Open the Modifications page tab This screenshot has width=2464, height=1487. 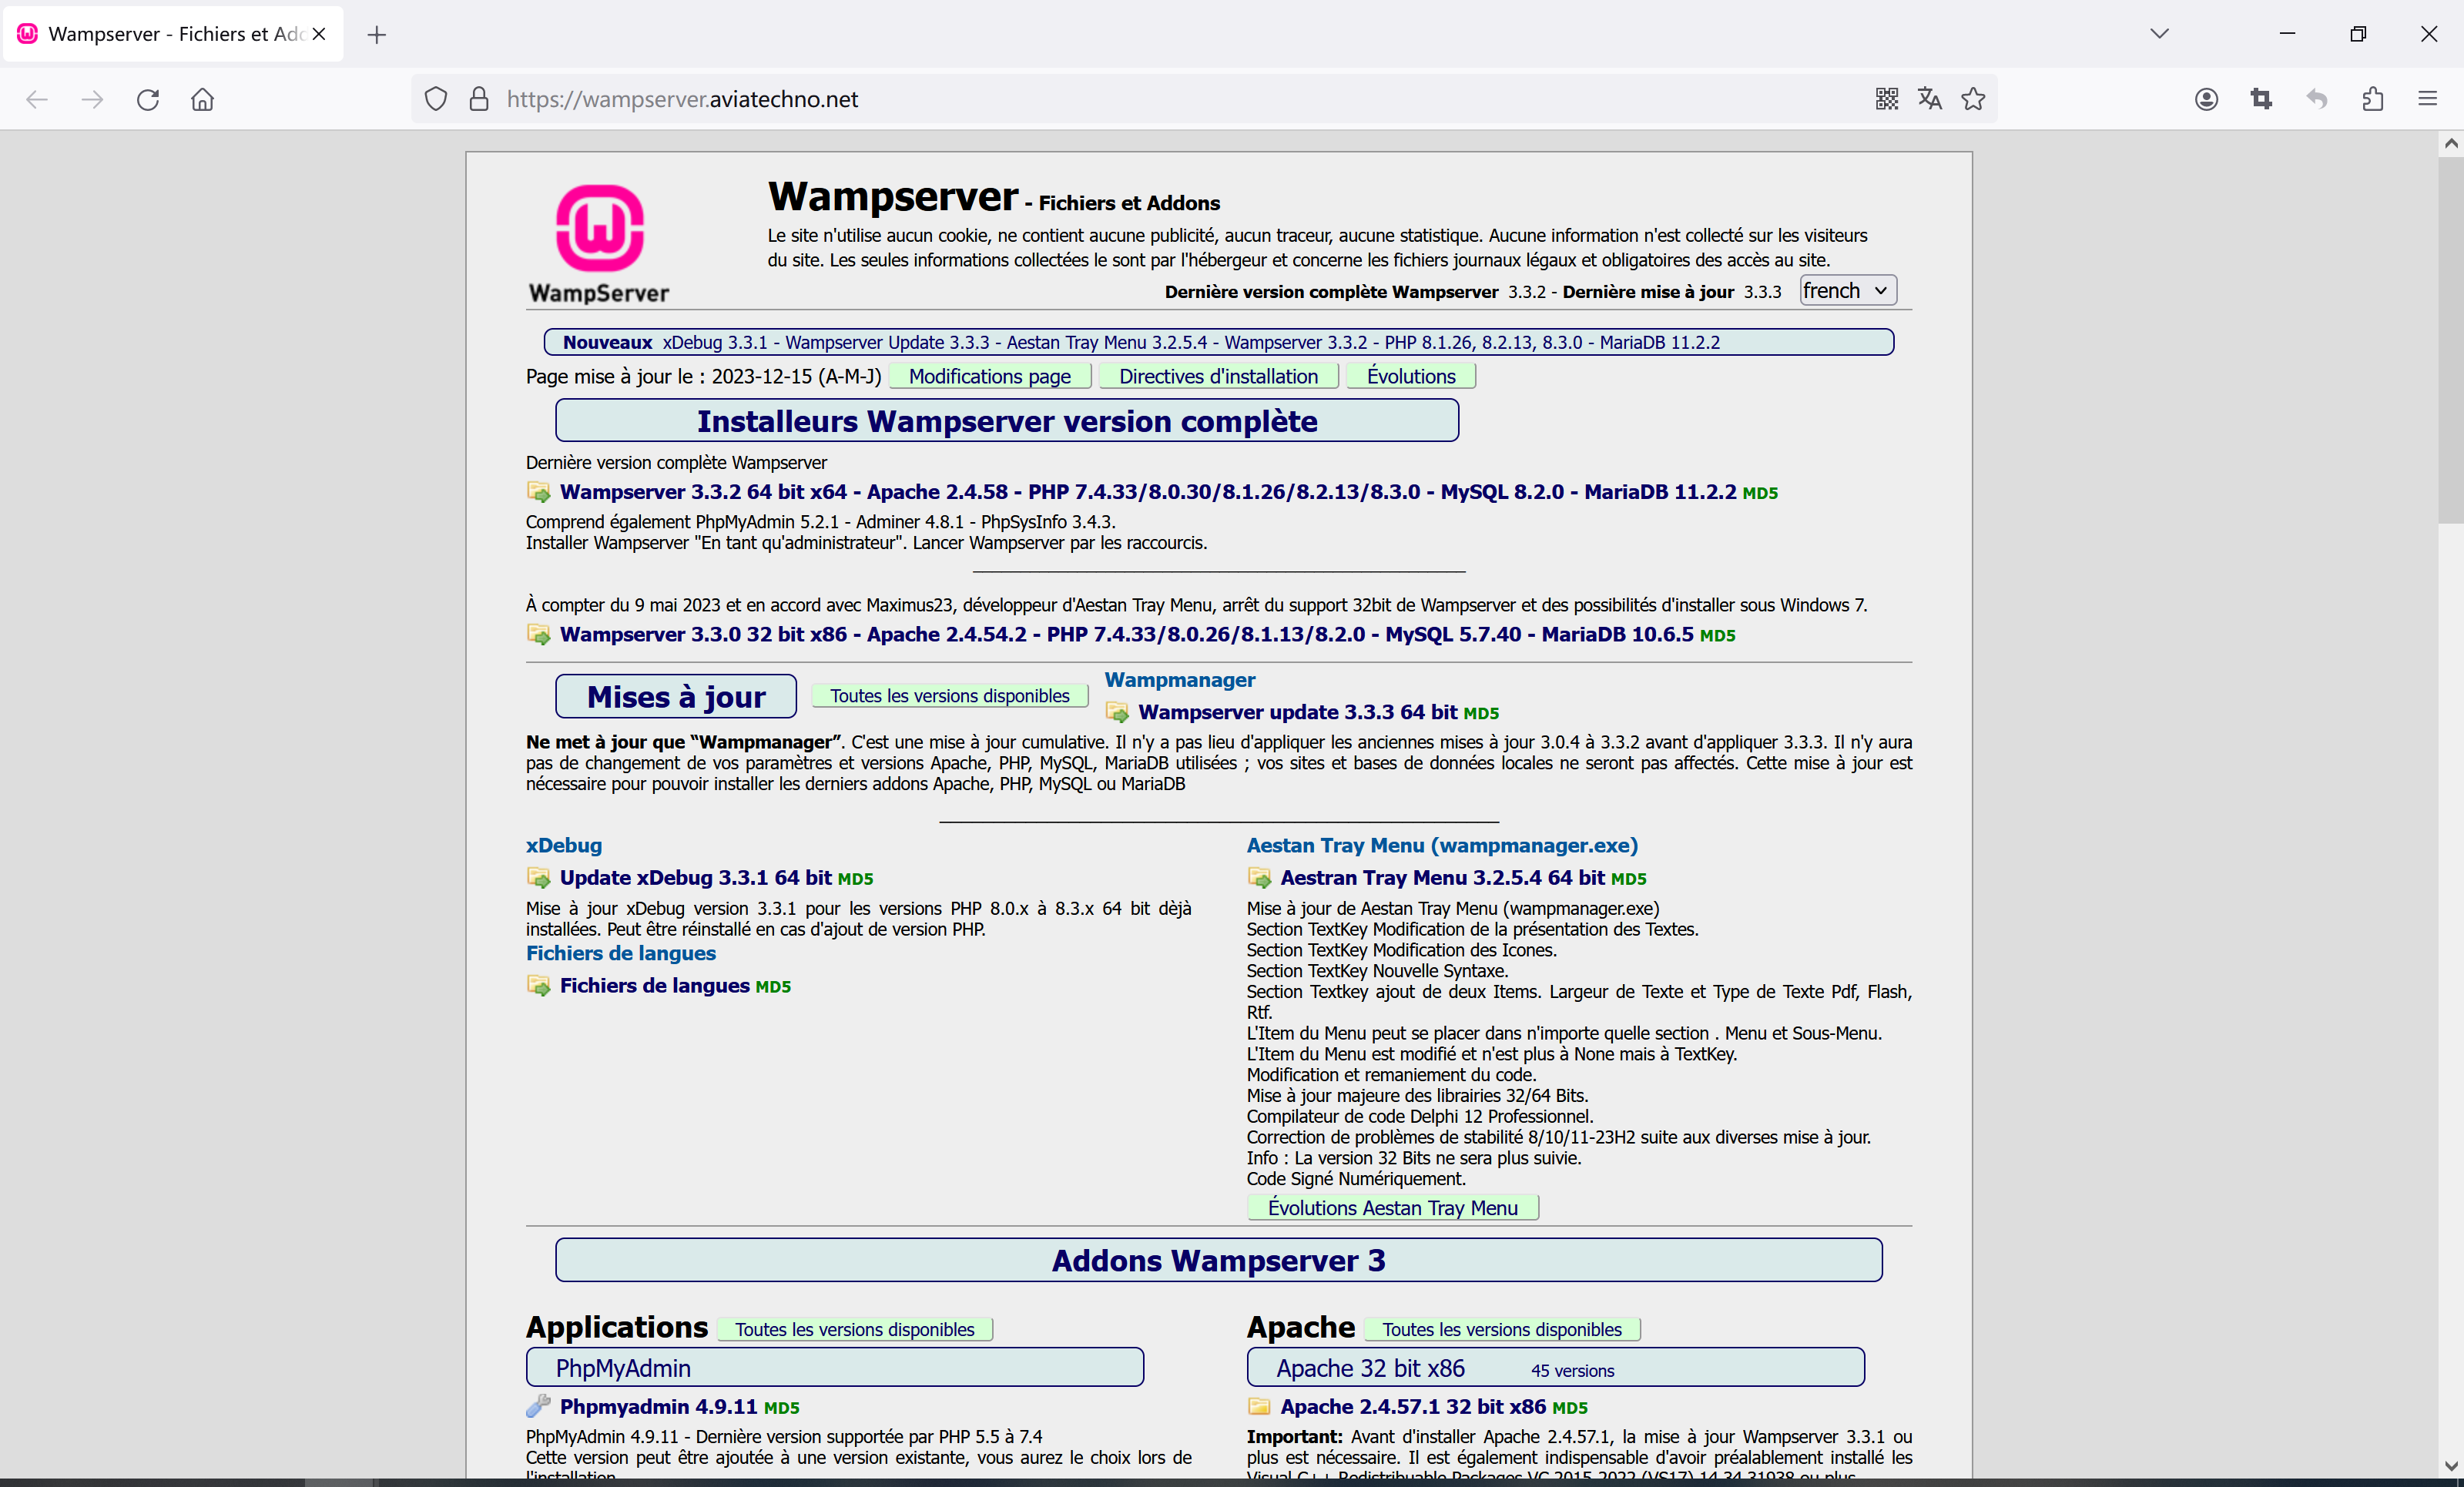tap(989, 377)
